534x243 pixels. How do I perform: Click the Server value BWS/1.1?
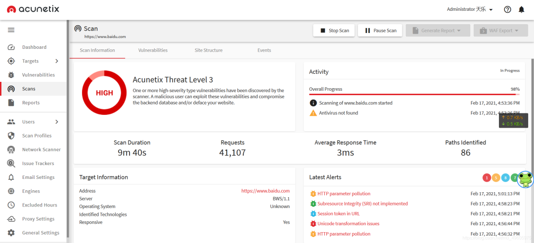point(281,199)
